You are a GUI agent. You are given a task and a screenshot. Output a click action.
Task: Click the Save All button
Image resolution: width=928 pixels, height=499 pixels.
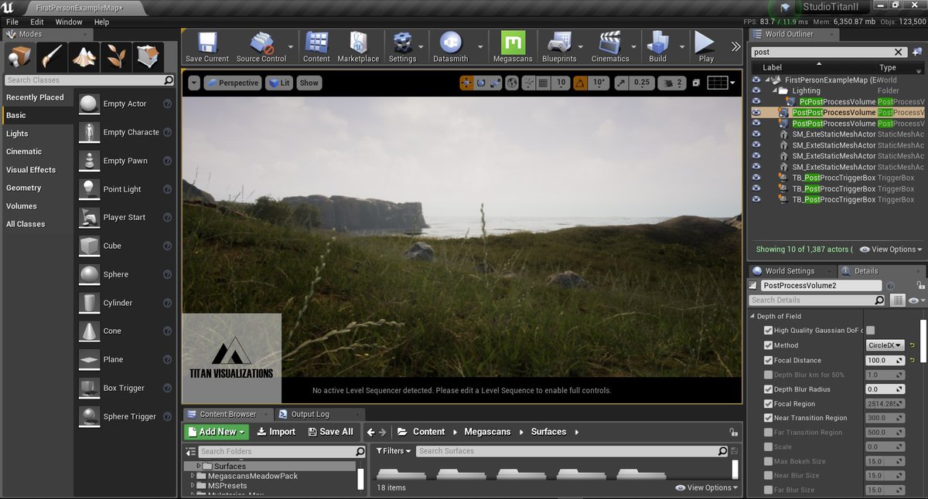(330, 432)
